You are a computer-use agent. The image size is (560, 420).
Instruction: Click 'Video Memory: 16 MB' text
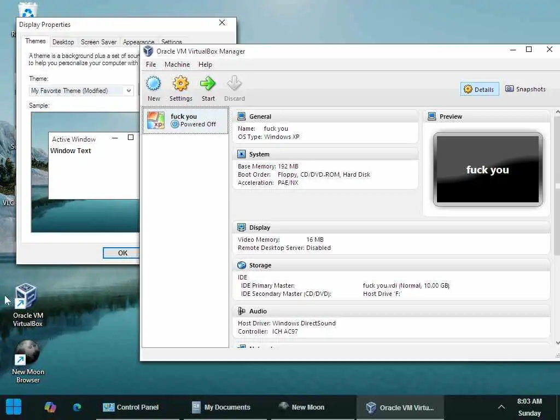281,240
